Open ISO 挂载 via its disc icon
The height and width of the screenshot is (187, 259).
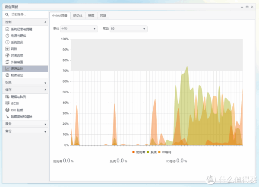tap(7, 110)
